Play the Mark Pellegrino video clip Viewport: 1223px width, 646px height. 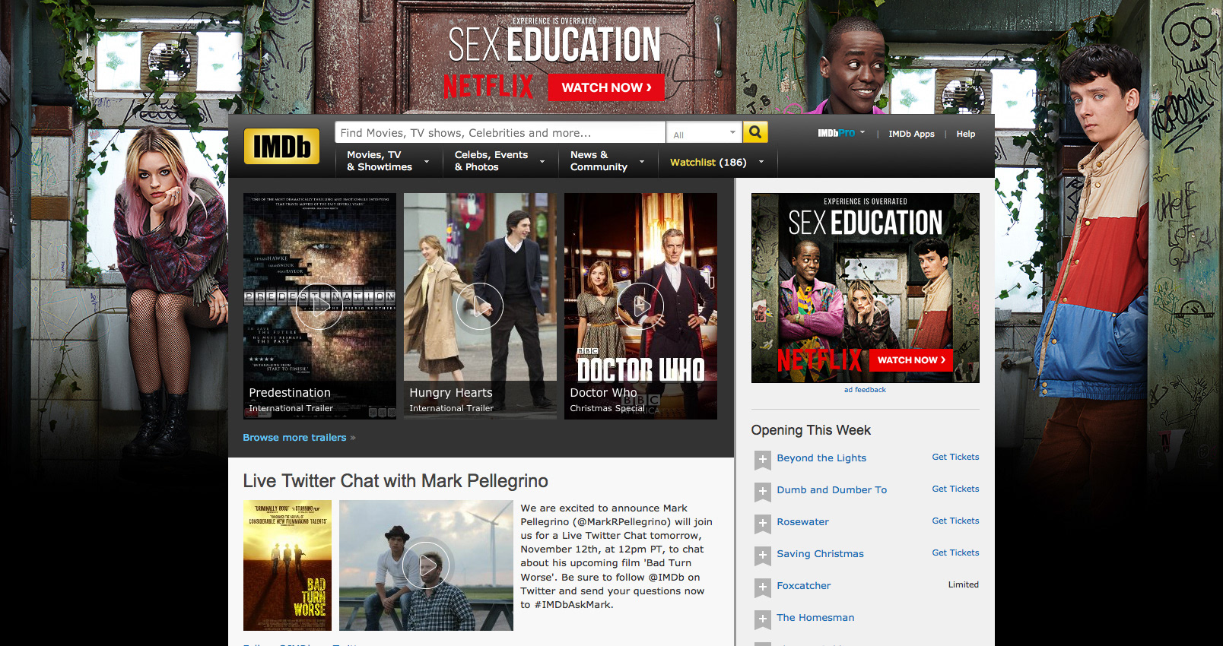(x=426, y=565)
